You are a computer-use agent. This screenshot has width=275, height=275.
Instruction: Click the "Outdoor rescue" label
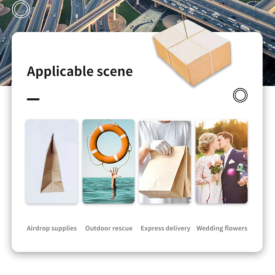point(109,228)
